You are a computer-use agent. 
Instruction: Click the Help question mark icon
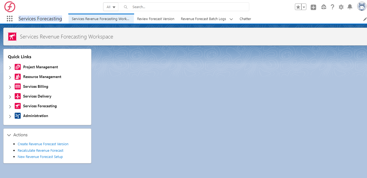coord(332,7)
